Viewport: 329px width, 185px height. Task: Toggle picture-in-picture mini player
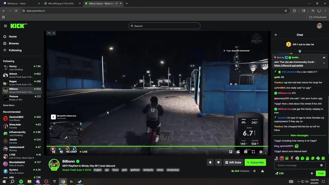pyautogui.click(x=231, y=152)
